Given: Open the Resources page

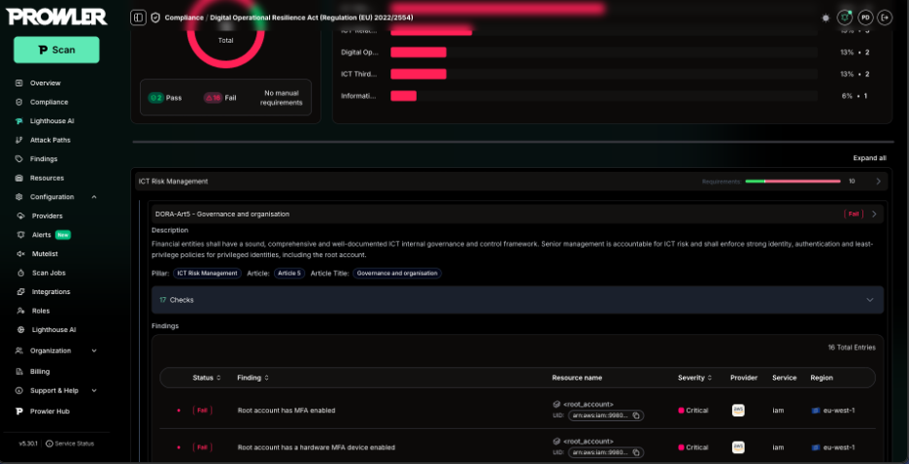Looking at the screenshot, I should 47,178.
